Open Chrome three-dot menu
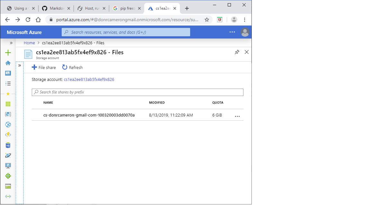Viewport: 370px width, 208px height. tap(244, 20)
